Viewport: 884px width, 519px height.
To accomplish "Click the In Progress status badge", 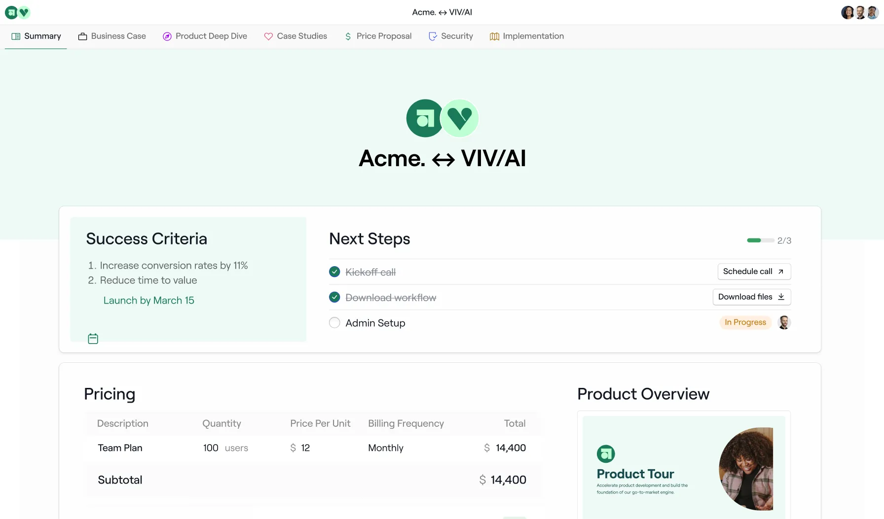I will pos(745,322).
